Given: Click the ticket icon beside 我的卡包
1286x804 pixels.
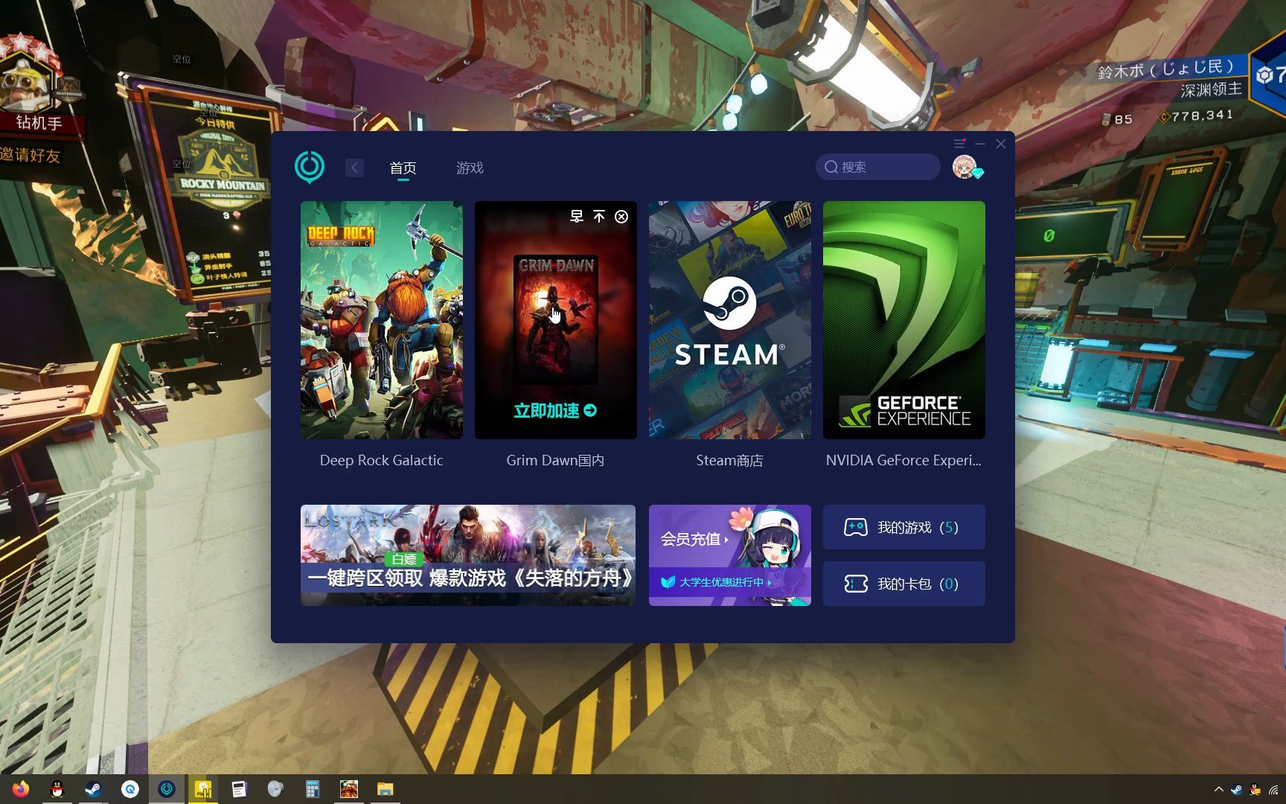Looking at the screenshot, I should click(856, 584).
